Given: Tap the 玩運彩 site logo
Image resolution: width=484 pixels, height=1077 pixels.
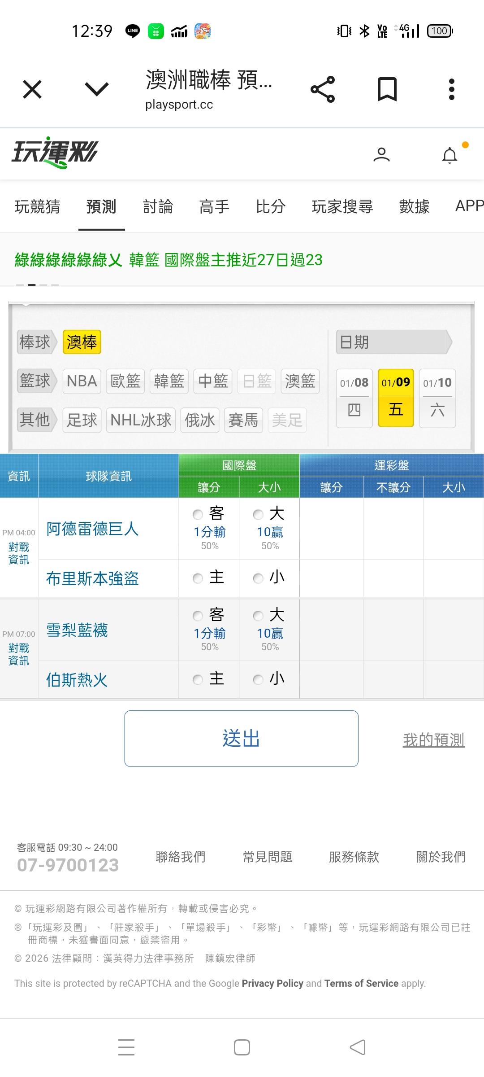Looking at the screenshot, I should (54, 153).
